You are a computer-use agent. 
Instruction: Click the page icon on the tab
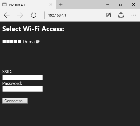(4, 4)
